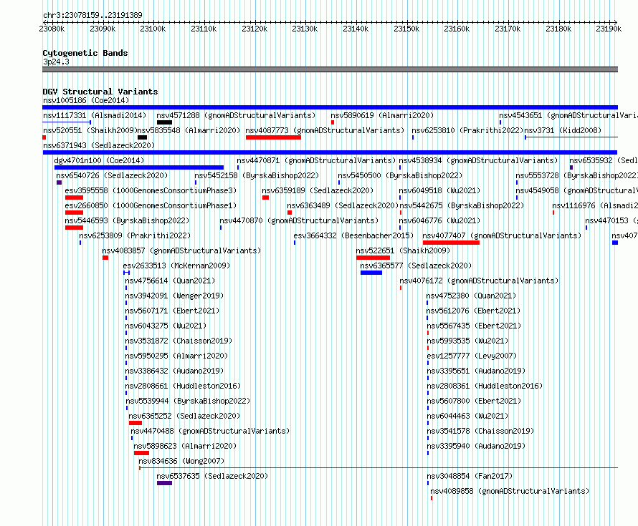The height and width of the screenshot is (526, 638).
Task: Open nsv6537635 (Sedlazeck2020) label
Action: coord(212,476)
